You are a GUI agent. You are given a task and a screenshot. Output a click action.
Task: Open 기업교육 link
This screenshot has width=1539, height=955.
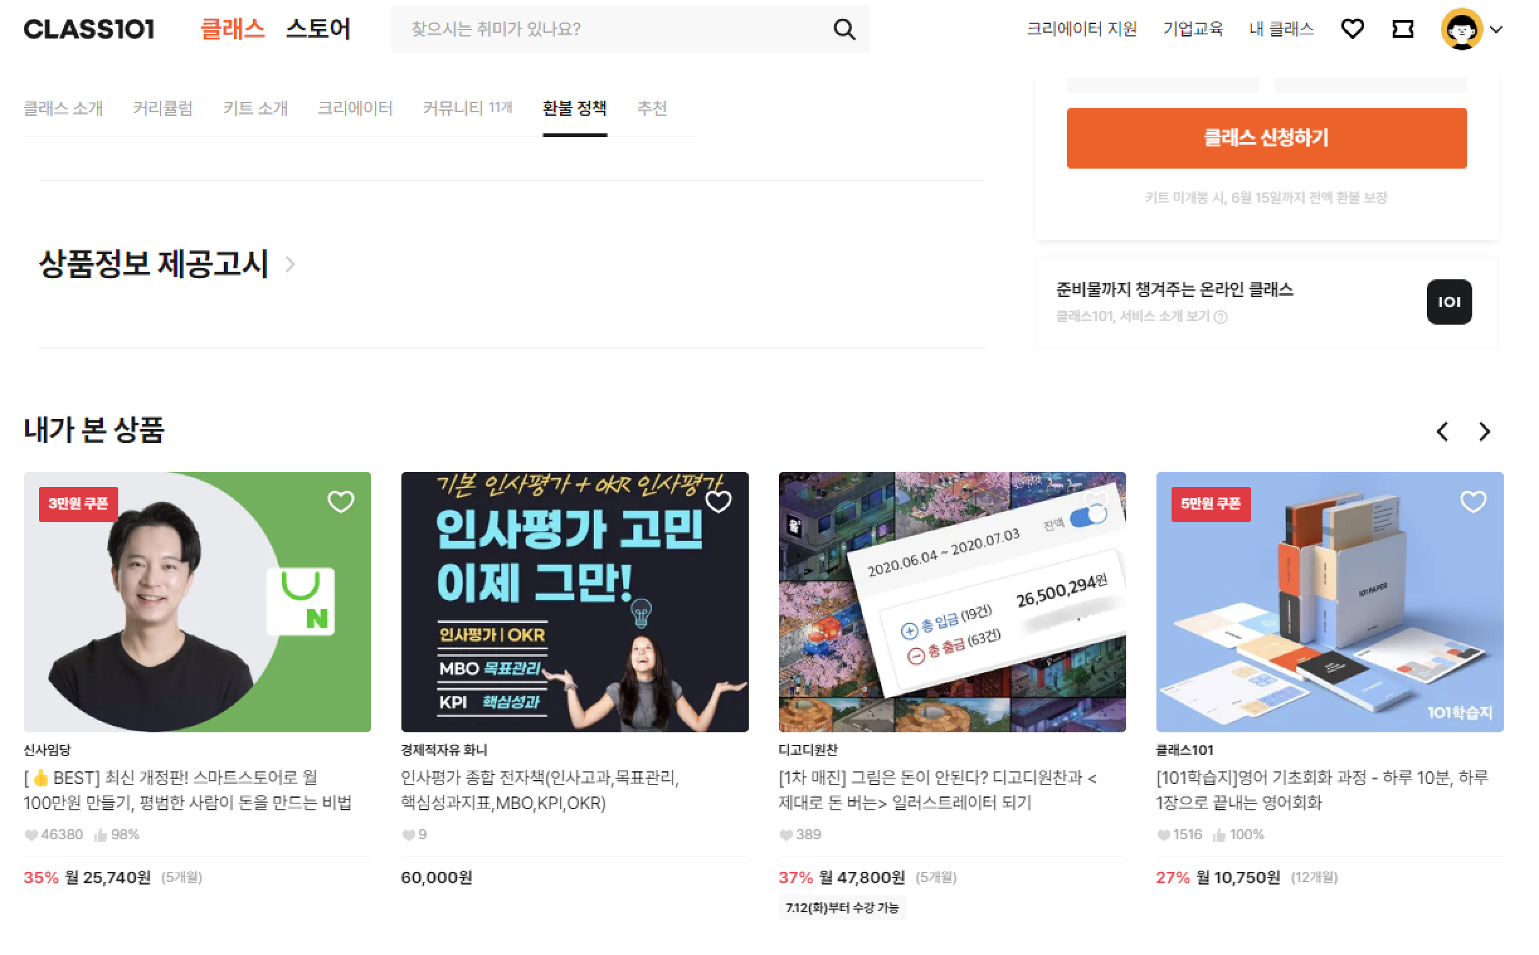pos(1192,29)
